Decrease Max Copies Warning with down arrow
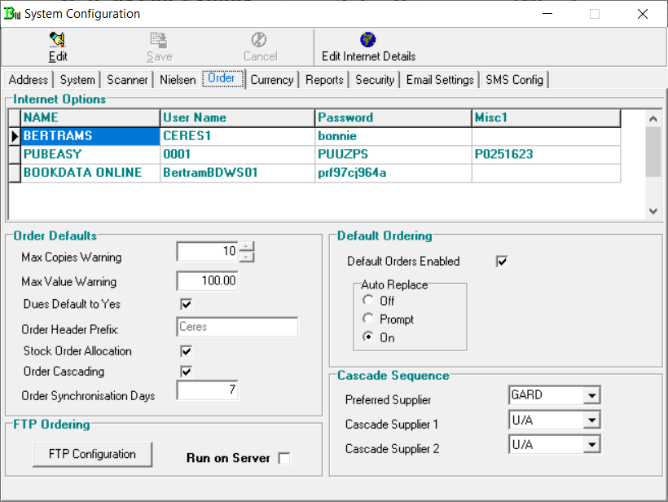Image resolution: width=668 pixels, height=502 pixels. (x=247, y=257)
